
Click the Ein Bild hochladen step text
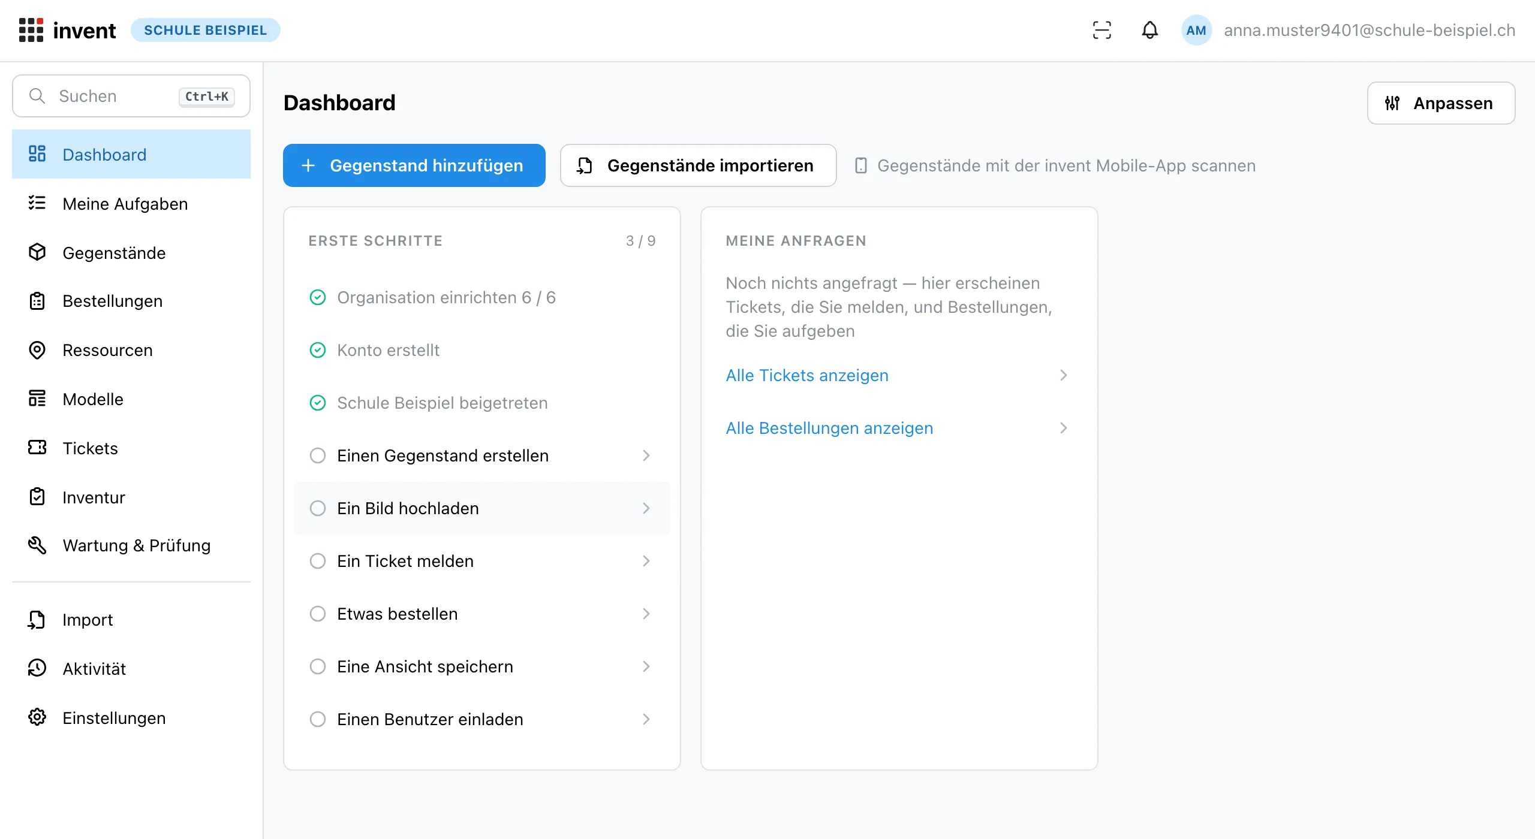[x=408, y=508]
